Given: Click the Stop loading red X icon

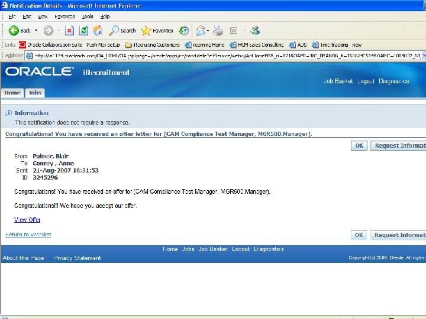Looking at the screenshot, I should [70, 30].
